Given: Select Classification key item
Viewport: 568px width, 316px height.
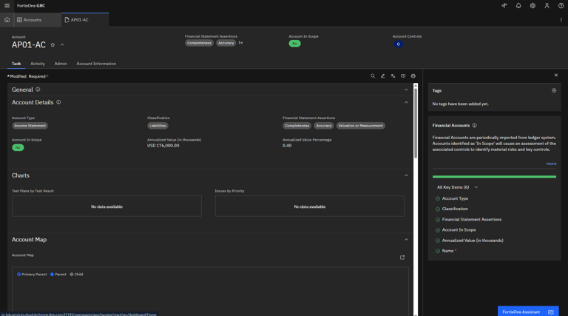Looking at the screenshot, I should coord(451,209).
